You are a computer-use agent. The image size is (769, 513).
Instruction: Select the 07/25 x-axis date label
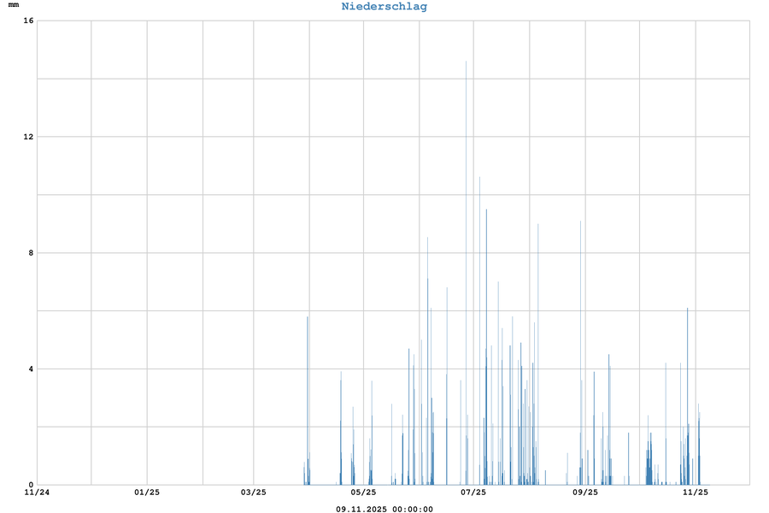pyautogui.click(x=473, y=492)
